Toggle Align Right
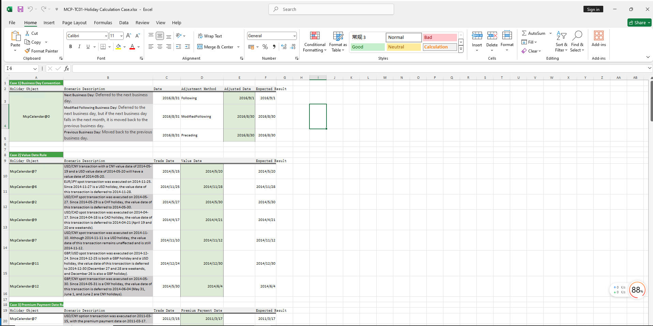Screen dimensions: 653x326 point(169,47)
